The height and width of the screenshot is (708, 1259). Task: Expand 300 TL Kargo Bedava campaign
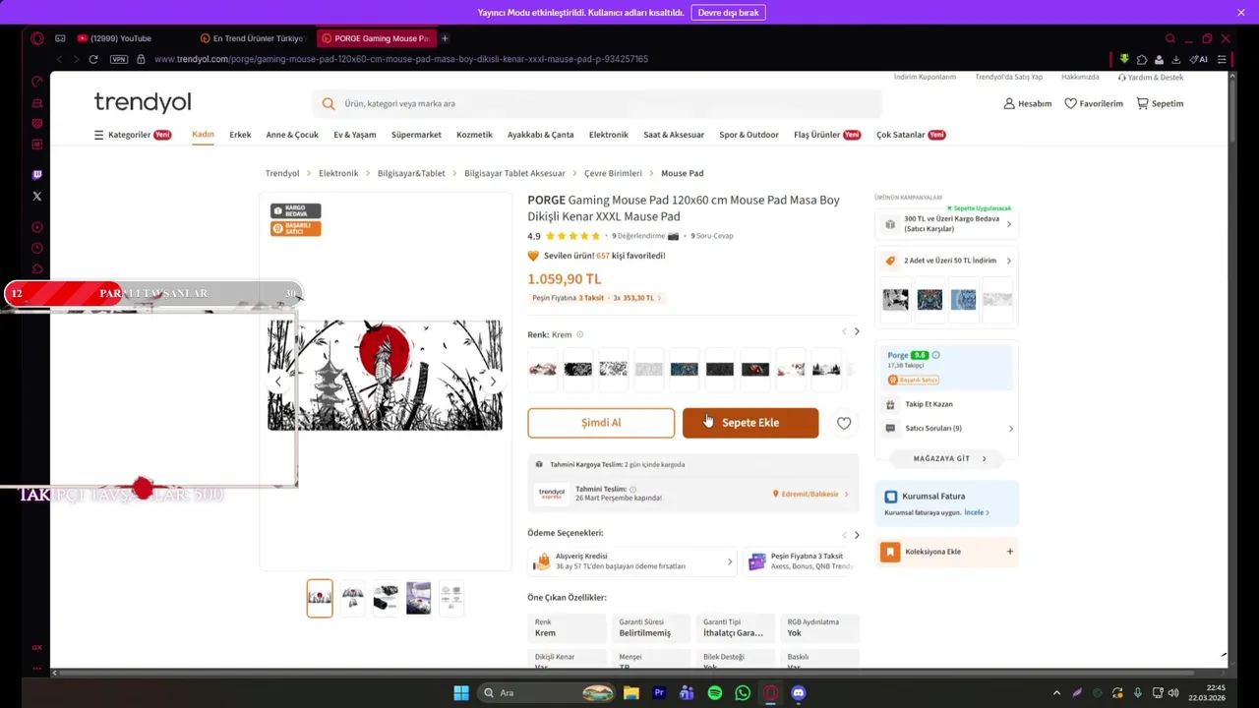pyautogui.click(x=946, y=224)
